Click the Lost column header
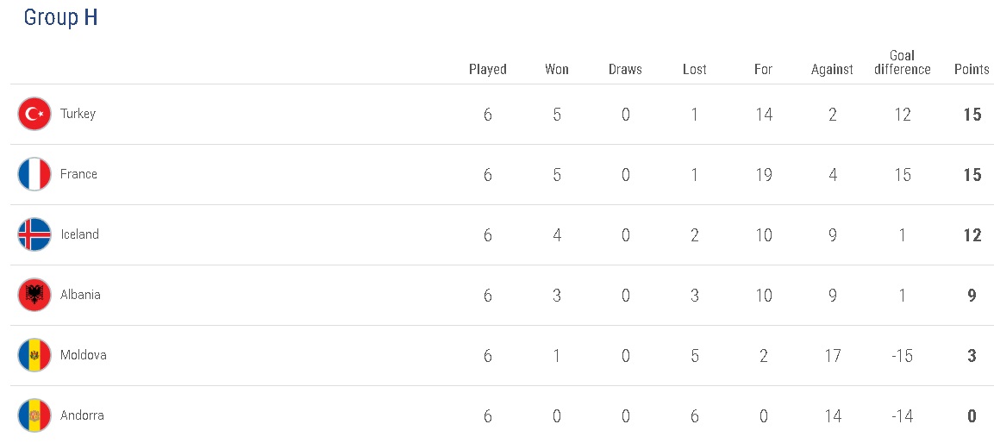Image resolution: width=994 pixels, height=443 pixels. point(695,70)
